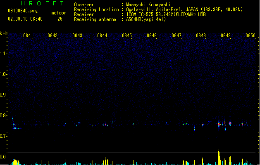This screenshot has width=260, height=165.
Task: Click the tallest yellow intensity peak near 0649
Action: point(219,157)
